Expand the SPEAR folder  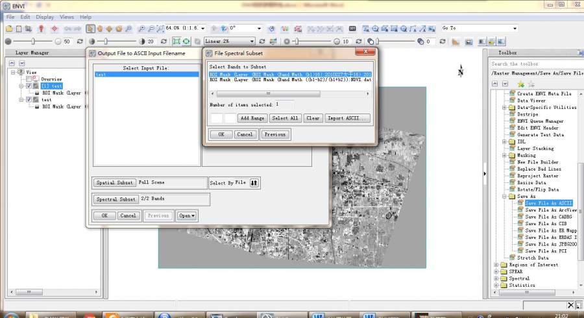point(496,271)
